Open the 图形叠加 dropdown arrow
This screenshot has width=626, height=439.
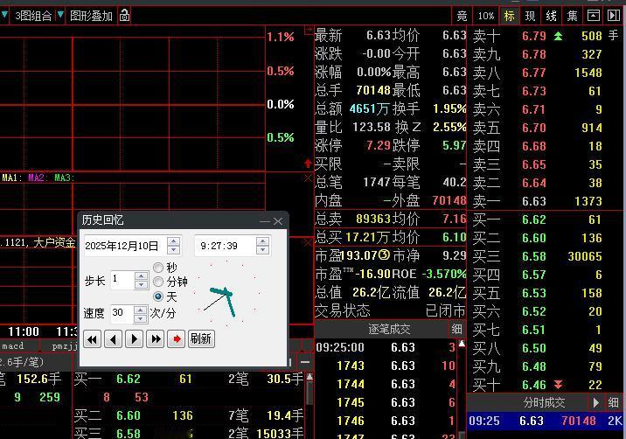pos(60,15)
